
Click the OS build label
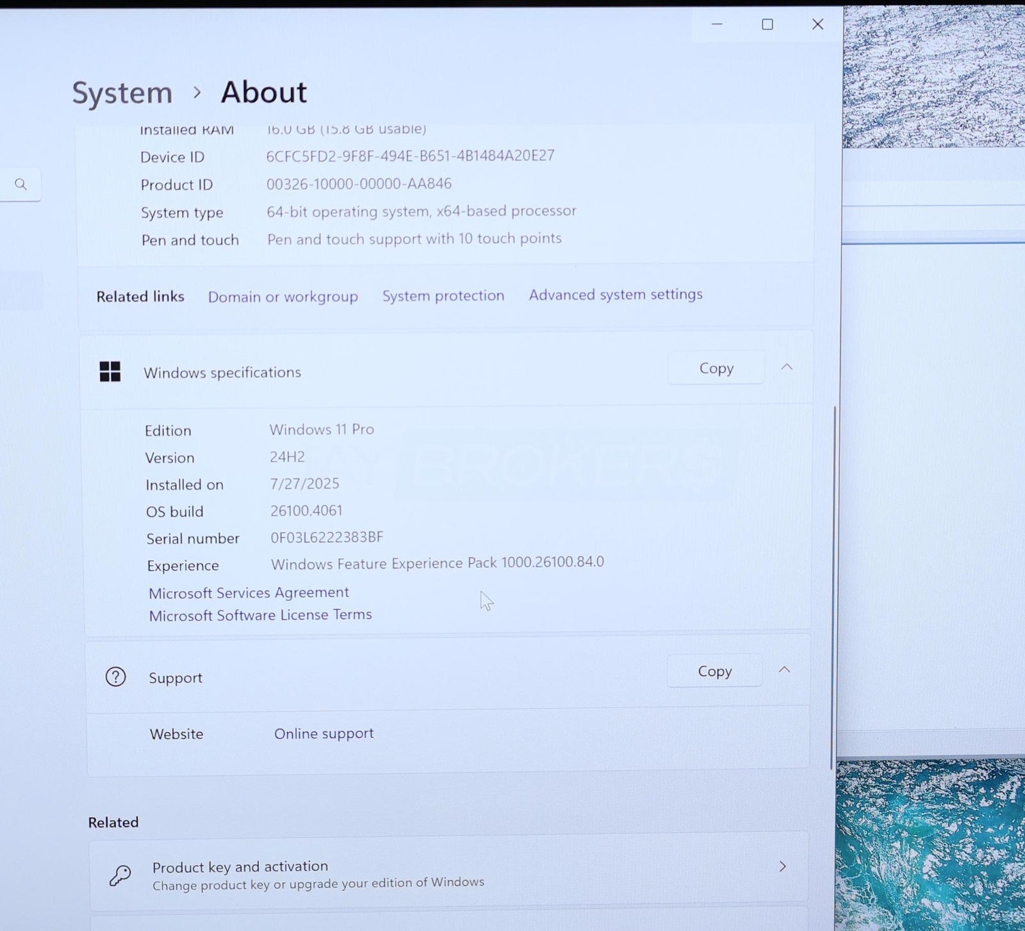click(x=174, y=512)
